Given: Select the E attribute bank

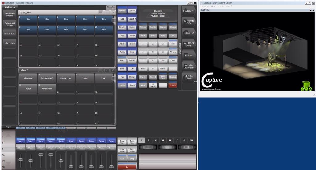Looking at the screenshot, I should [x=177, y=140].
